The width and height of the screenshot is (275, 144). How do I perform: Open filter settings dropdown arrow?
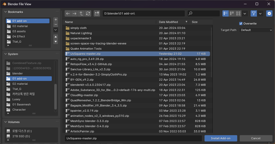[260, 13]
